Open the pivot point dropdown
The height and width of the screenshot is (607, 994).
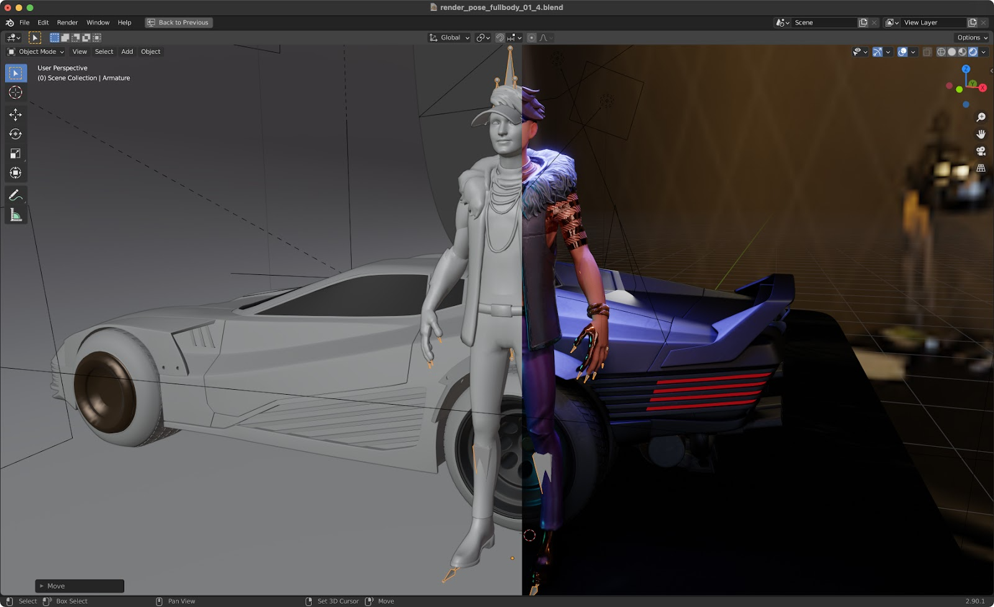pyautogui.click(x=483, y=38)
